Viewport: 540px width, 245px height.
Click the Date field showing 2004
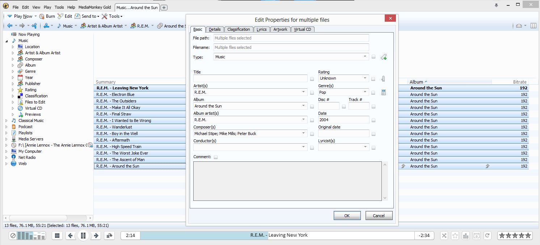tap(344, 120)
